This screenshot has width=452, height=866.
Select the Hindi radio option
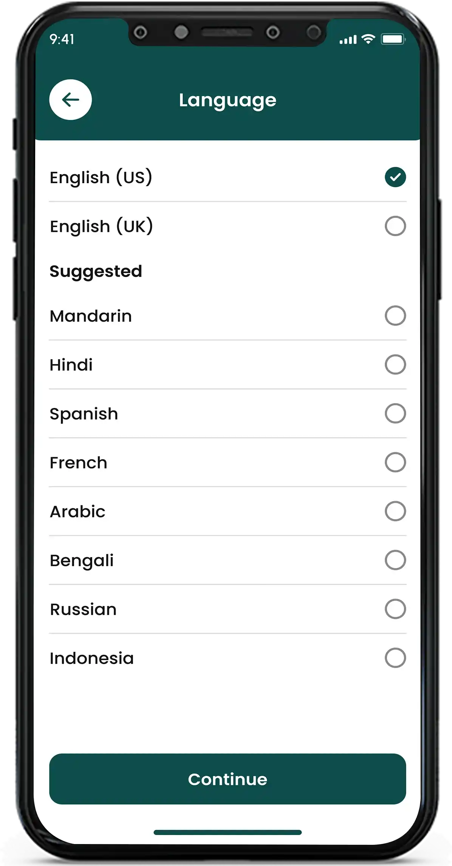point(395,364)
